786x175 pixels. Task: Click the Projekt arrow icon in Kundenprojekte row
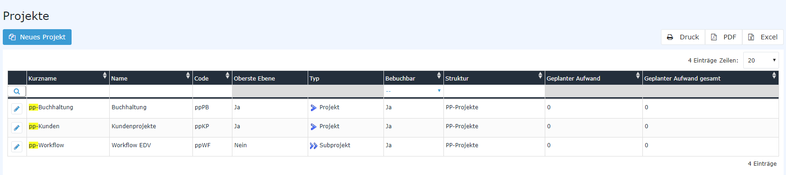pyautogui.click(x=314, y=127)
